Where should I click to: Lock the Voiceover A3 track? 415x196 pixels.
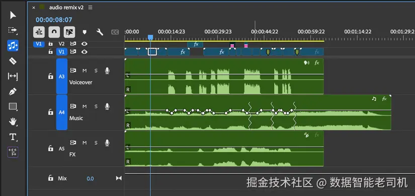50,77
